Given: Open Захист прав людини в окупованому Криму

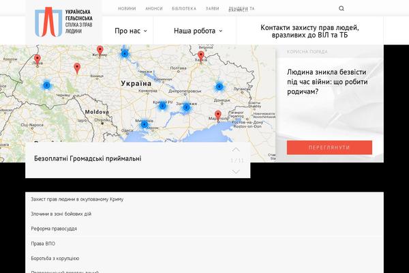Looking at the screenshot, I should pos(77,199).
